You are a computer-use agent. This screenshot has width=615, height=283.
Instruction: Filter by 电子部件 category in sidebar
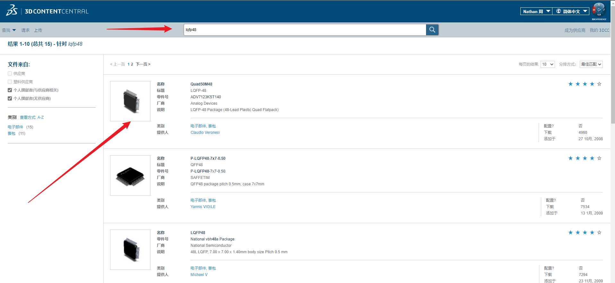coord(15,127)
